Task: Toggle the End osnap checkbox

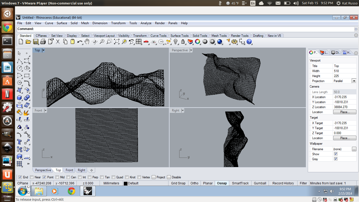Action: point(20,177)
